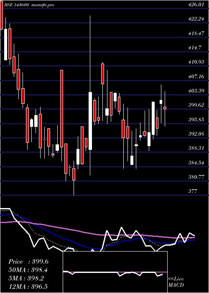This screenshot has height=293, width=209.
Task: Click the 426.01 price axis label
Action: click(x=195, y=5)
